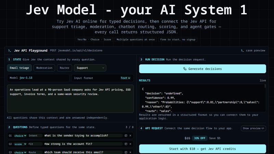Click the 'Save $5' text
Screen dimensions: 274x154
pos(215,138)
